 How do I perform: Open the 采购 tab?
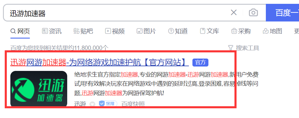[241, 31]
